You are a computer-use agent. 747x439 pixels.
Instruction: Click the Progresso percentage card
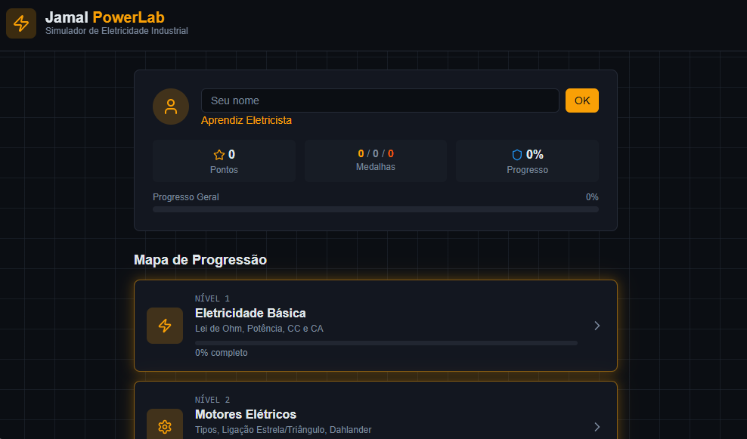click(x=527, y=161)
